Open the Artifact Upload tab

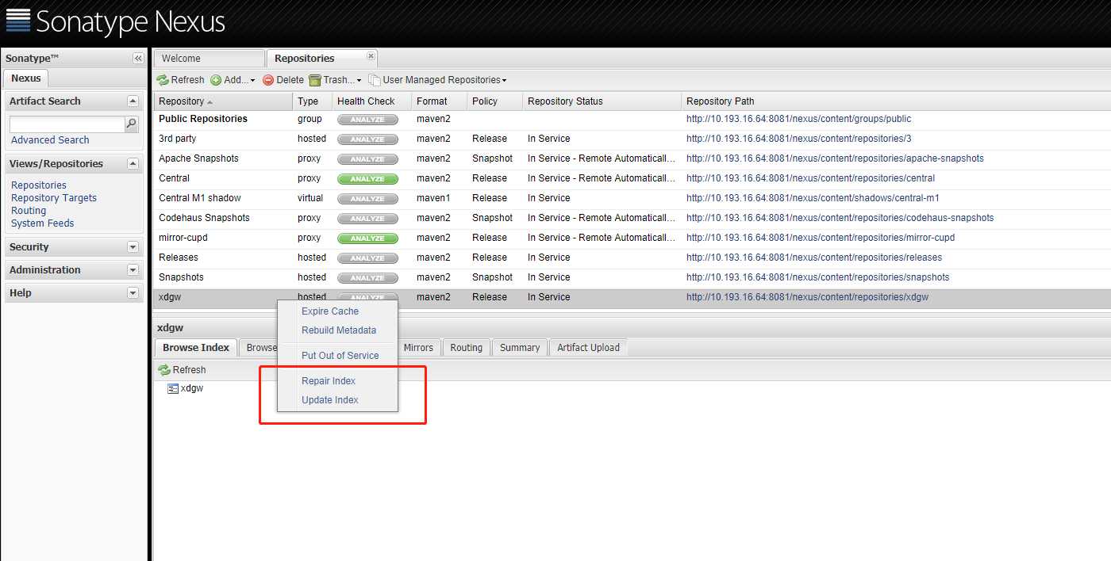588,348
